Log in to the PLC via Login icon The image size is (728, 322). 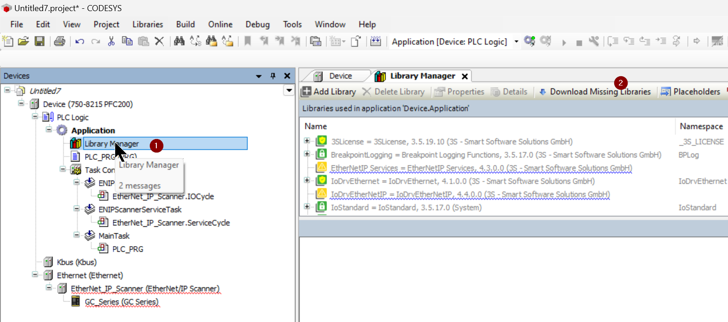pyautogui.click(x=530, y=41)
